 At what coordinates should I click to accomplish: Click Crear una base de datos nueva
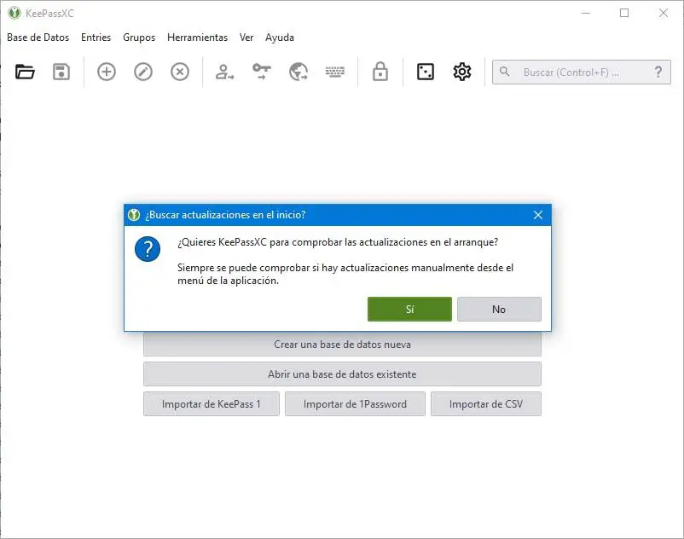(343, 345)
